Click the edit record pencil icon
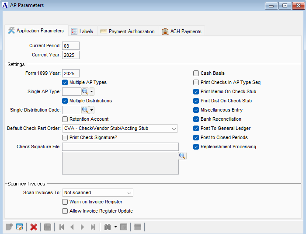Screen dimensions: 306x234 (19, 227)
